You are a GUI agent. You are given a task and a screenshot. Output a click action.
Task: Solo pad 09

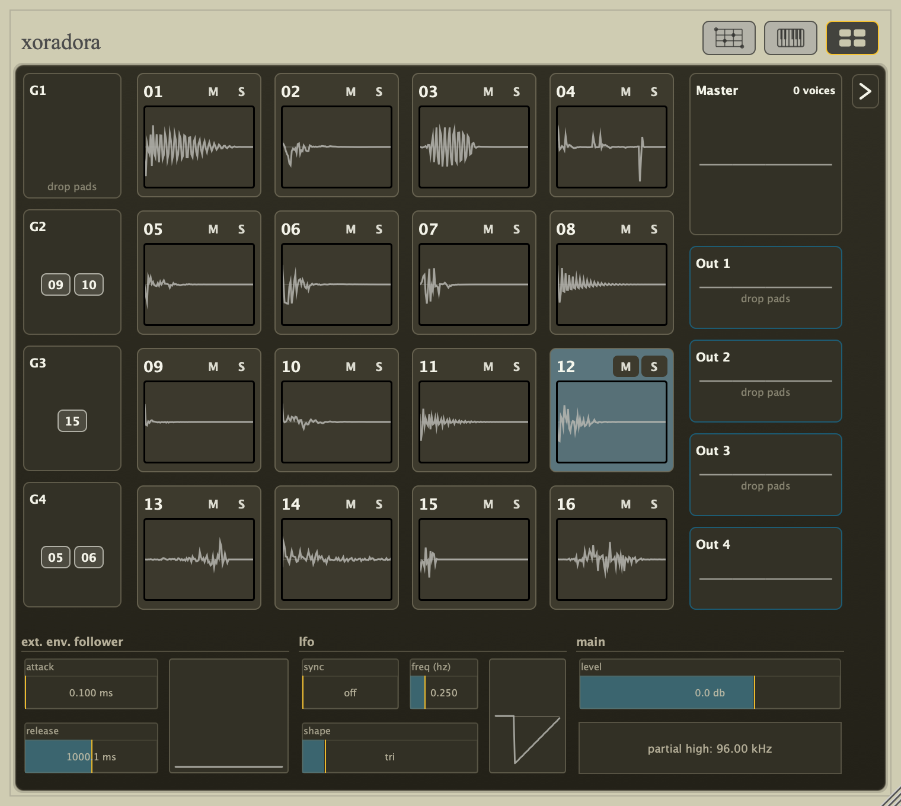241,367
